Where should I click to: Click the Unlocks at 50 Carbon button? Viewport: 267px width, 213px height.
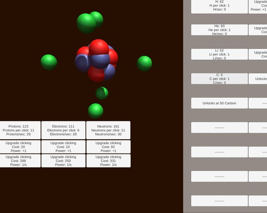[x=220, y=103]
